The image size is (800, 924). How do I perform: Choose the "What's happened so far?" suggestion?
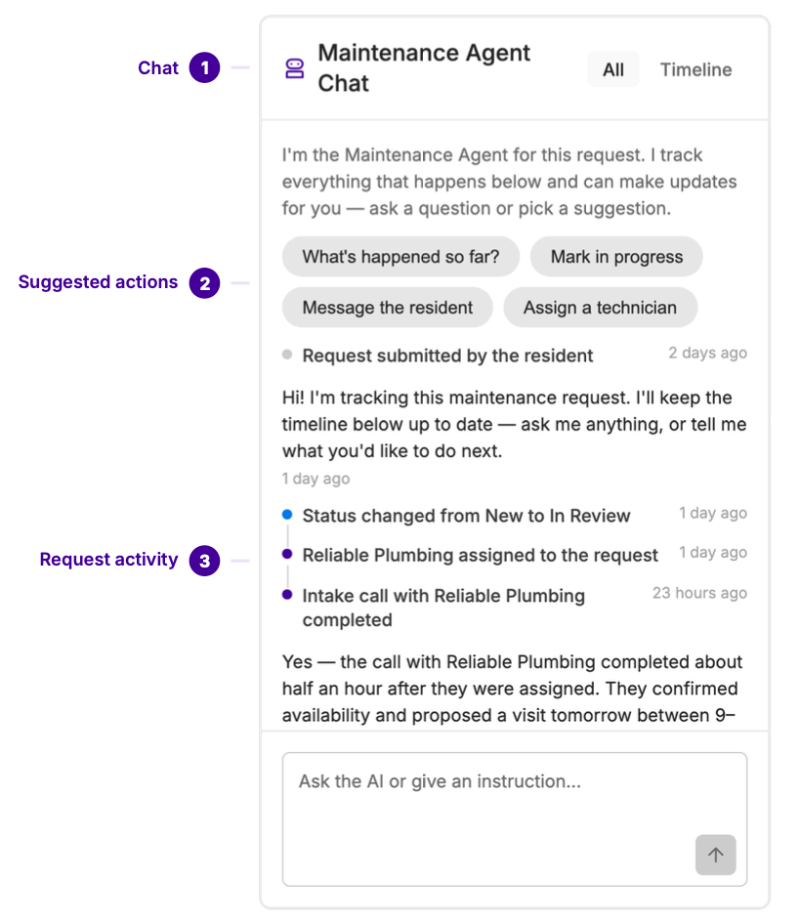tap(400, 256)
